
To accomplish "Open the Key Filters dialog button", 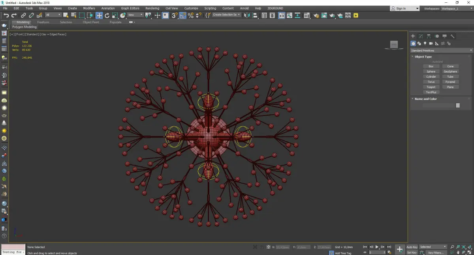I will [436, 253].
